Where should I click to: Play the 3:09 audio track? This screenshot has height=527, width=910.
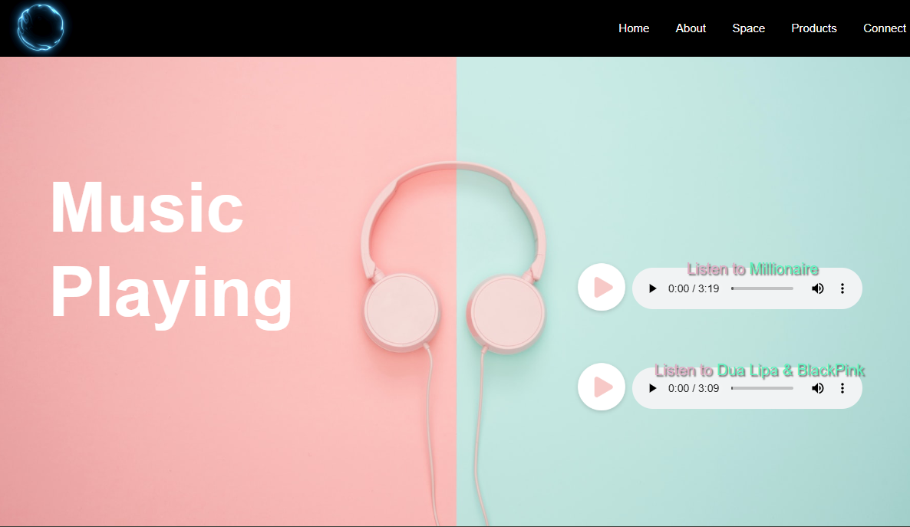coord(652,388)
